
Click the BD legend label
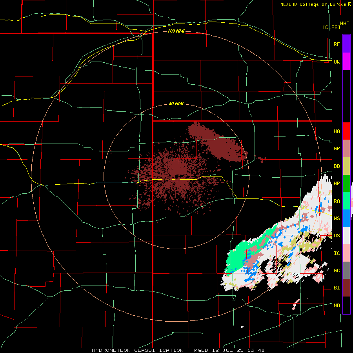click(337, 166)
